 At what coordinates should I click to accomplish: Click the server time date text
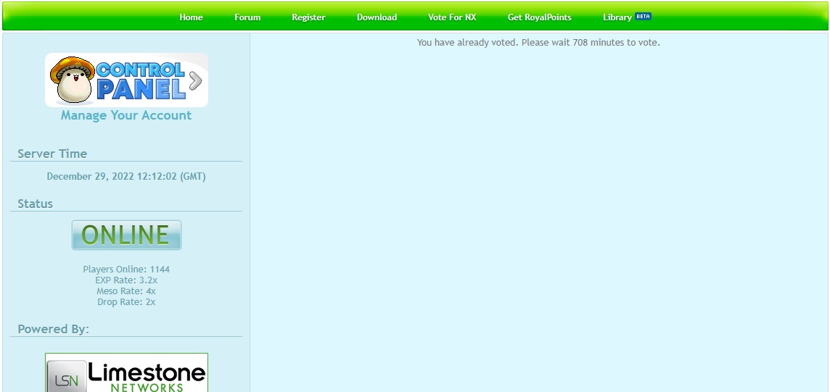126,176
